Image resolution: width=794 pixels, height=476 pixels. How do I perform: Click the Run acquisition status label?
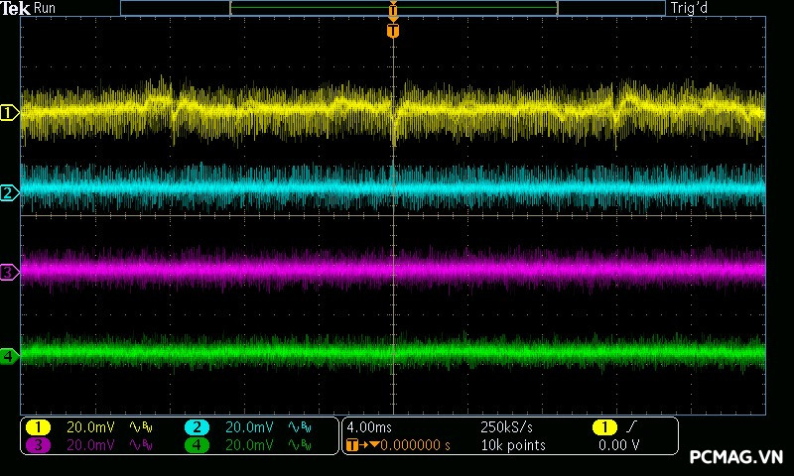46,9
